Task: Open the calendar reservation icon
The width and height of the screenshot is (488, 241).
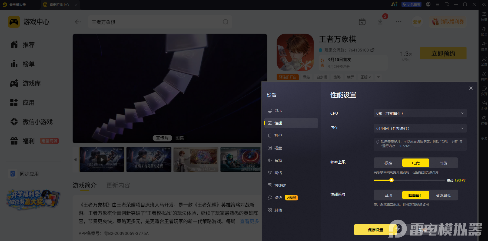Action: pos(362,22)
